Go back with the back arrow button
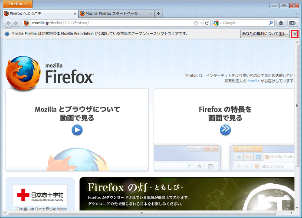The image size is (302, 218). tap(8, 23)
